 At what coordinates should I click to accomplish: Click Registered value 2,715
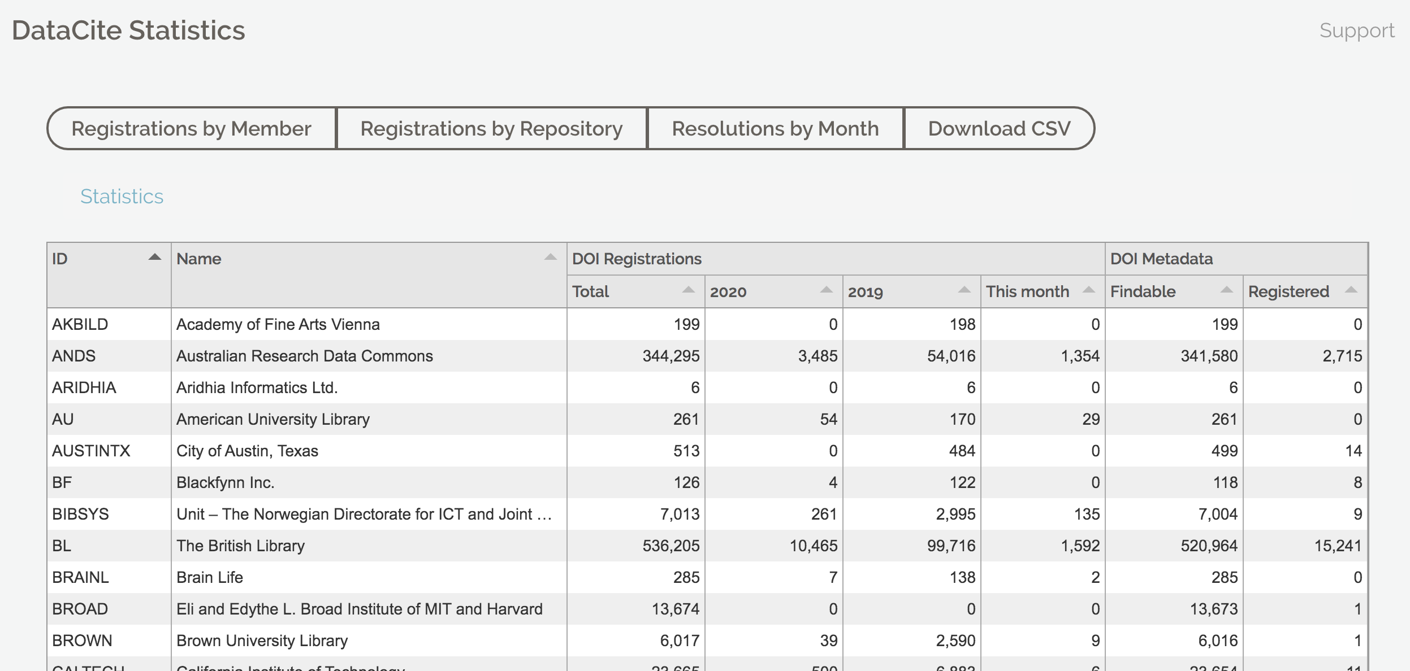(x=1343, y=356)
